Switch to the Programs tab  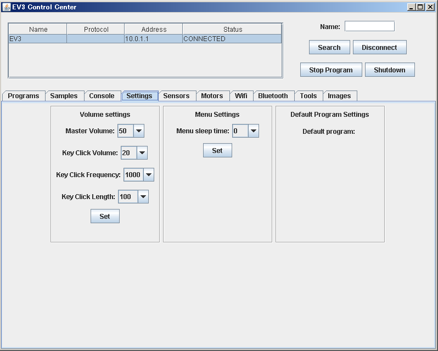point(24,95)
